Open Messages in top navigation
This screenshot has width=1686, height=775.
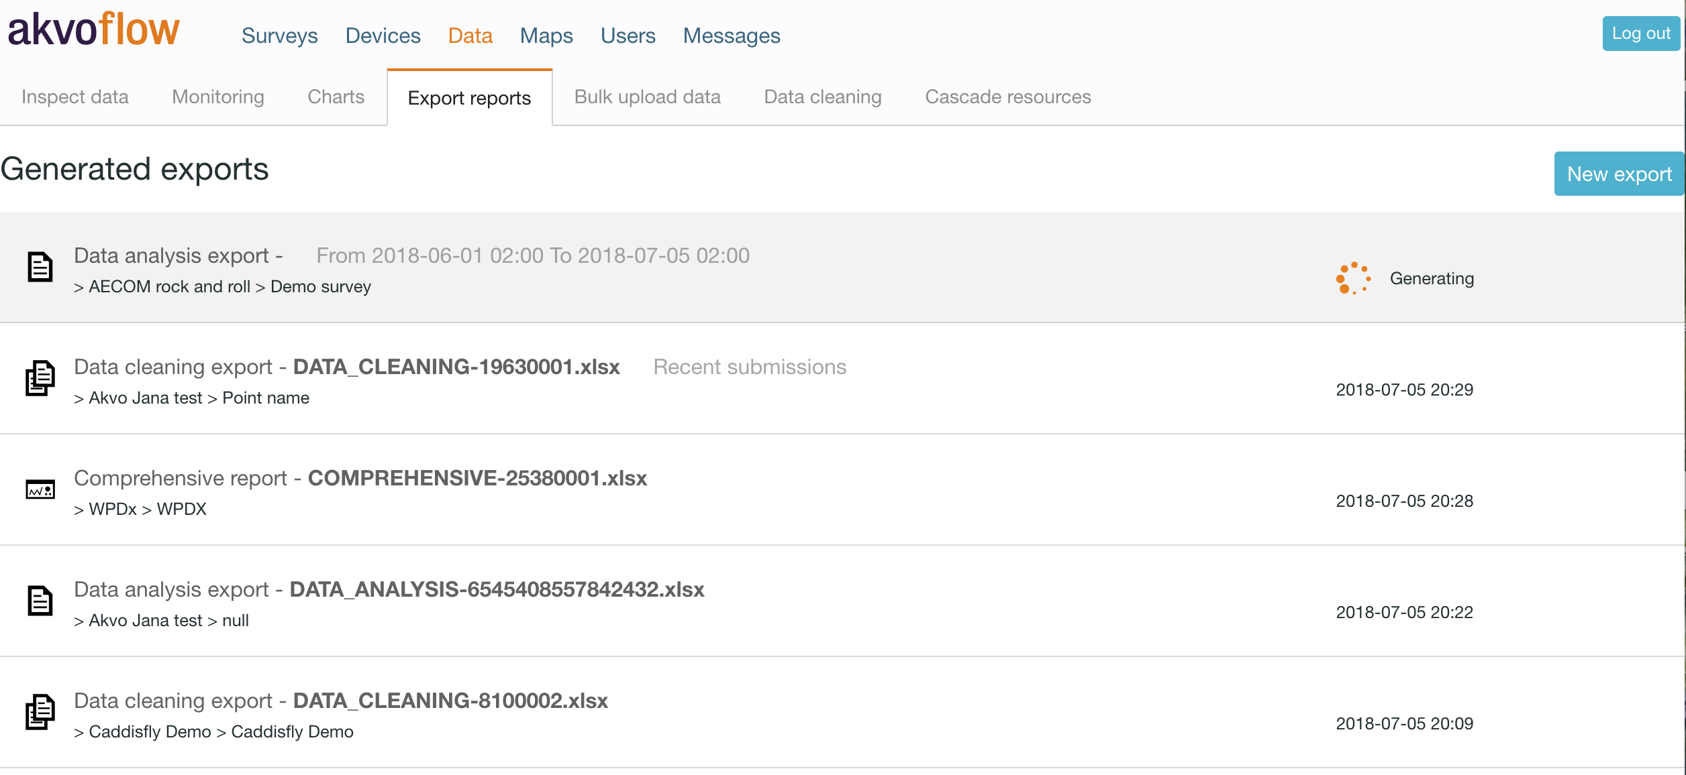731,36
